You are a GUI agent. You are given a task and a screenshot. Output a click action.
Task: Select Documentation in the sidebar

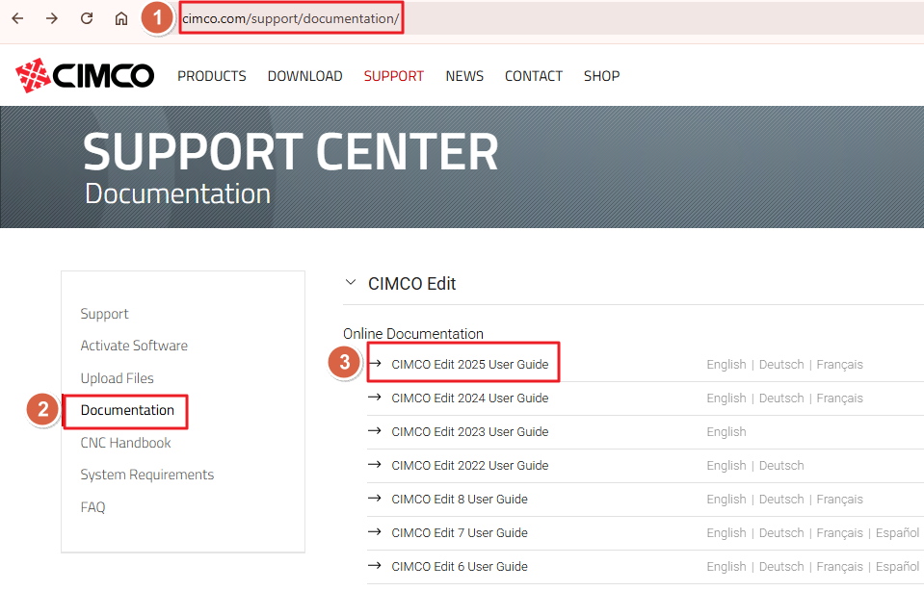coord(127,410)
